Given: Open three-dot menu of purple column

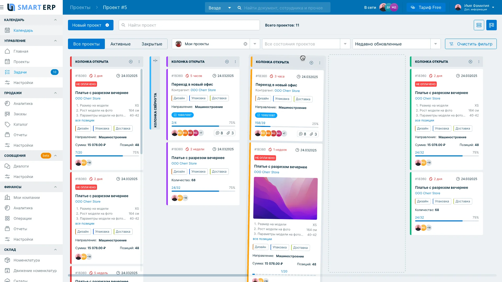Looking at the screenshot, I should (235, 62).
